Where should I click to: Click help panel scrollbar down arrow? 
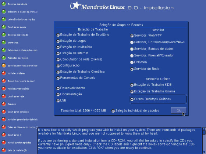(204, 152)
